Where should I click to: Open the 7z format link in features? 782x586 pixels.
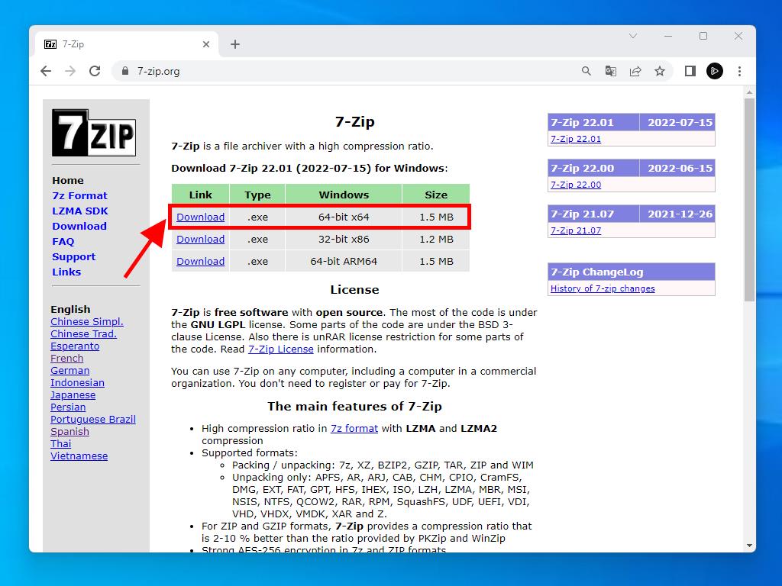click(x=354, y=429)
